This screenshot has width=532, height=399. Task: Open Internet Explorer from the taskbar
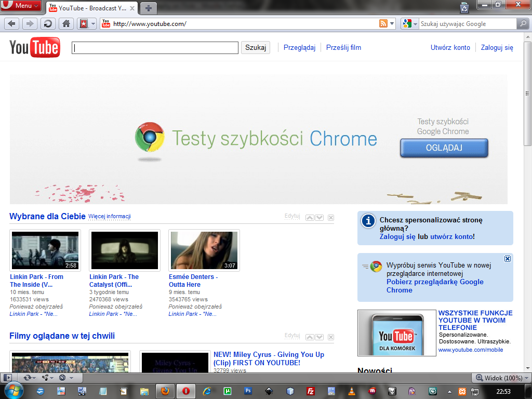[207, 391]
